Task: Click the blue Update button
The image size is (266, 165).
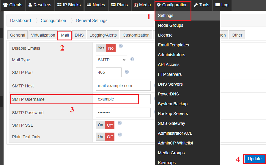Action: [254, 159]
